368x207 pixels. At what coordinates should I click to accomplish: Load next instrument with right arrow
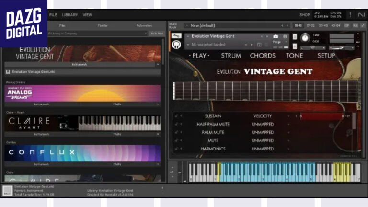(x=267, y=36)
